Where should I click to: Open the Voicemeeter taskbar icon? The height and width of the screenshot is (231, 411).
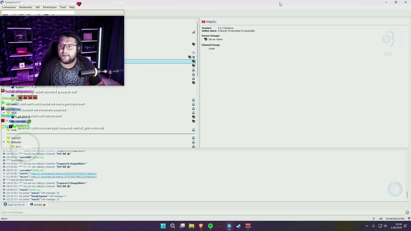248,226
